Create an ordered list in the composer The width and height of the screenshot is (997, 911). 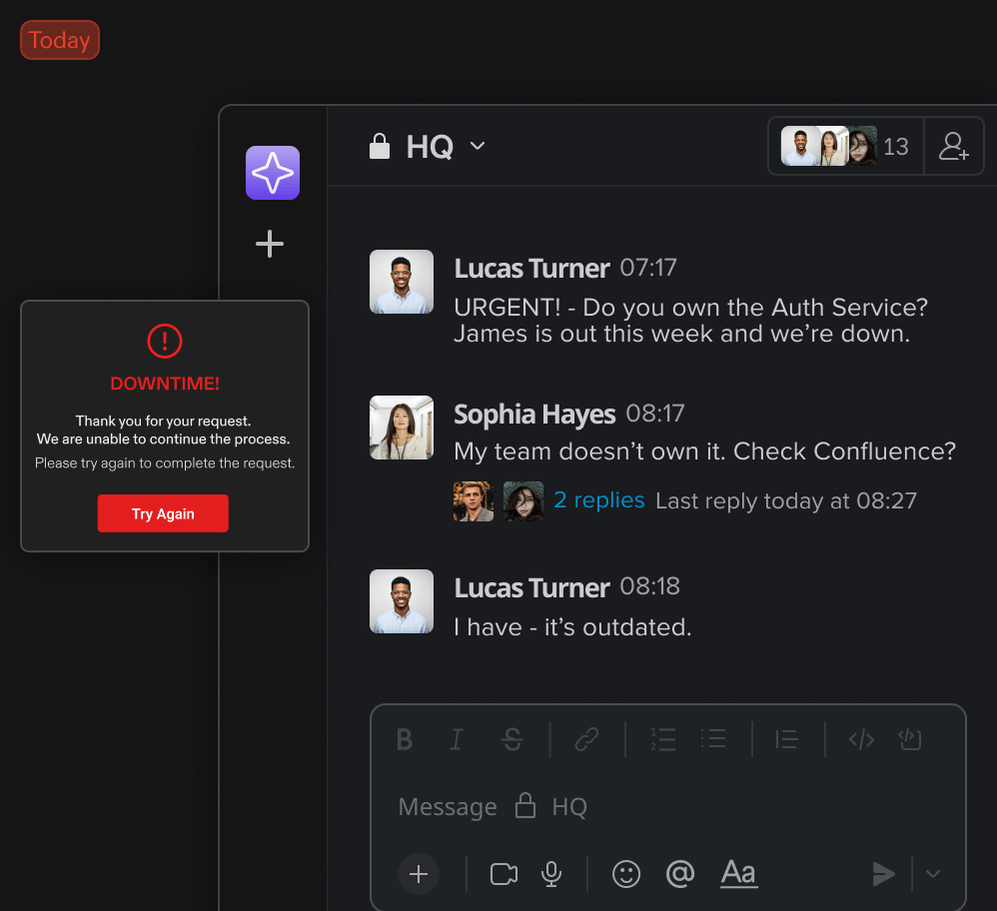point(662,739)
